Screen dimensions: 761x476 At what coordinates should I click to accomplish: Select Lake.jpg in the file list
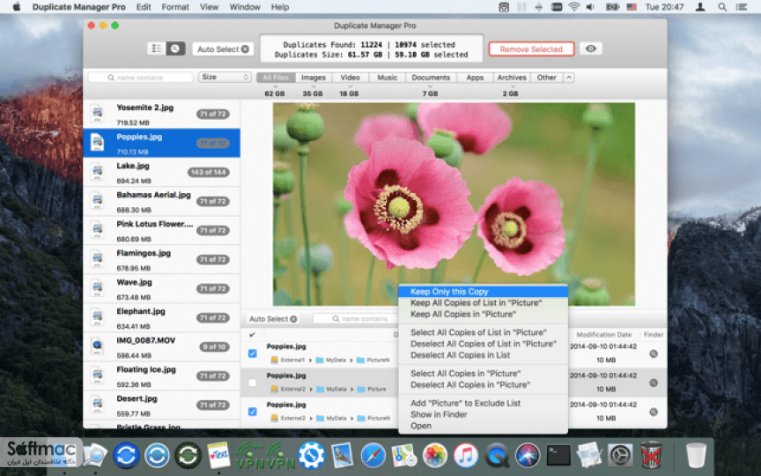[161, 173]
